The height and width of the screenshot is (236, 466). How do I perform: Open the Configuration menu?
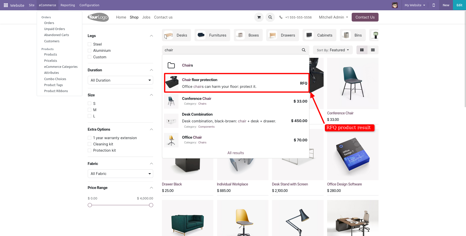tap(89, 5)
